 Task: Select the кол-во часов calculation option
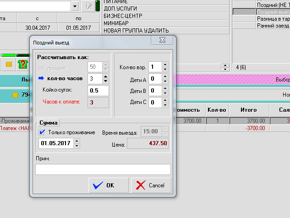coord(41,78)
